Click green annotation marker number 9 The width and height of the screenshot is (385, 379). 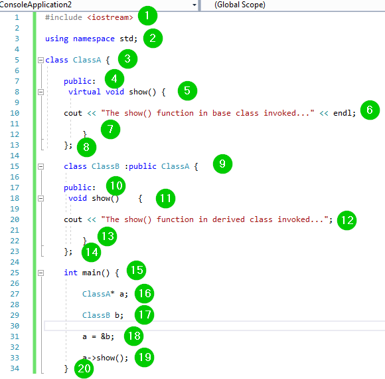[x=222, y=164]
